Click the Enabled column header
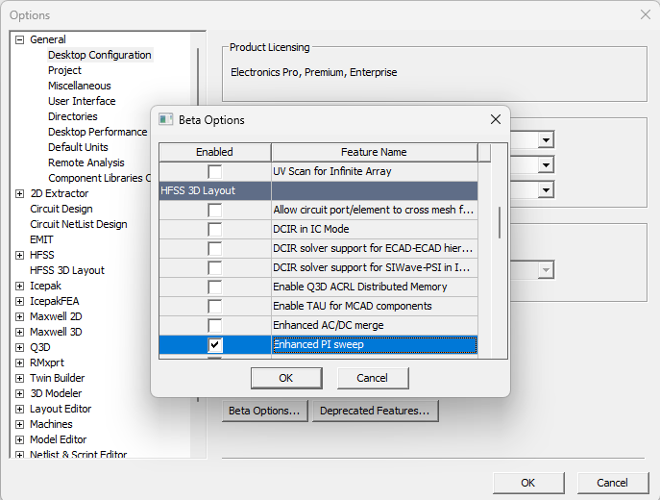The width and height of the screenshot is (660, 500). point(214,152)
